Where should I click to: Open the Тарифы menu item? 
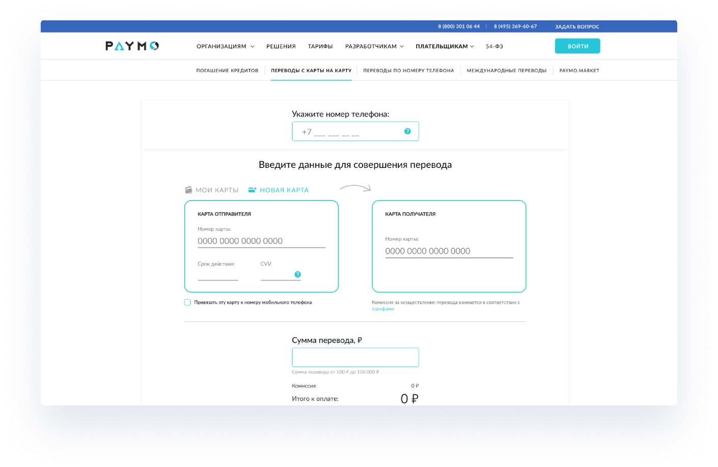click(x=320, y=46)
